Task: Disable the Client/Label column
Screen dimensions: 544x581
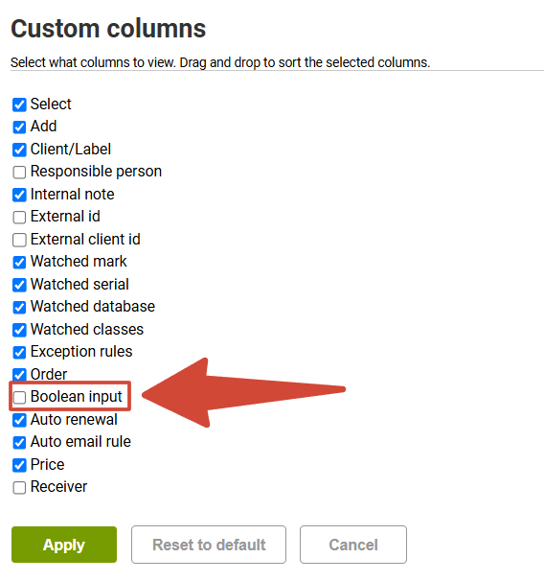Action: 19,150
